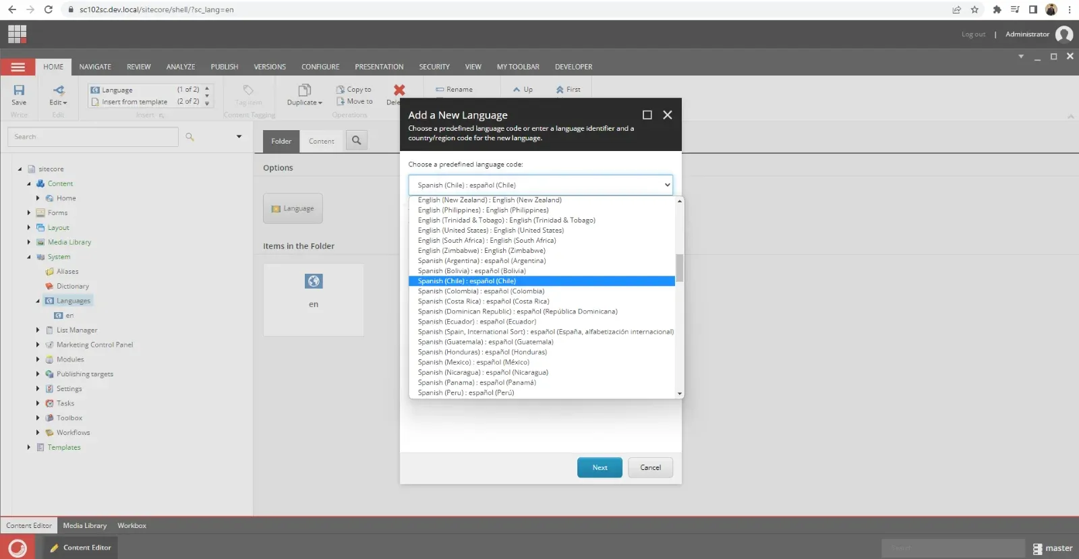The height and width of the screenshot is (559, 1079).
Task: Open the PRESENTATION ribbon tab
Action: pyautogui.click(x=379, y=67)
